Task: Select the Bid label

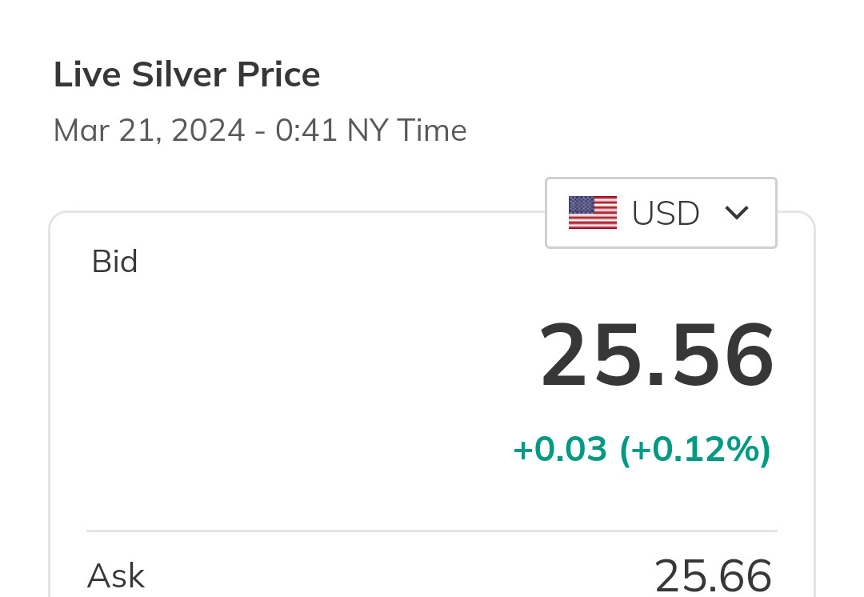Action: click(x=114, y=262)
